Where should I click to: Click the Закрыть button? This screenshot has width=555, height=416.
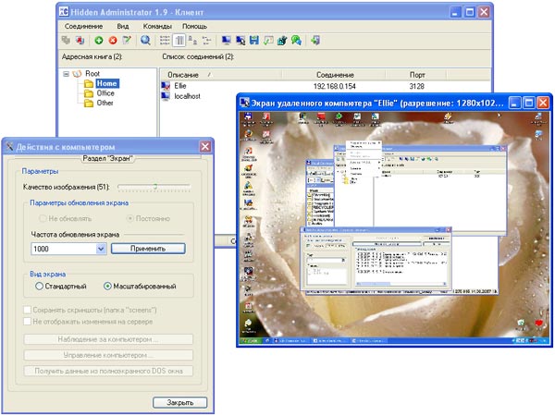pyautogui.click(x=179, y=402)
